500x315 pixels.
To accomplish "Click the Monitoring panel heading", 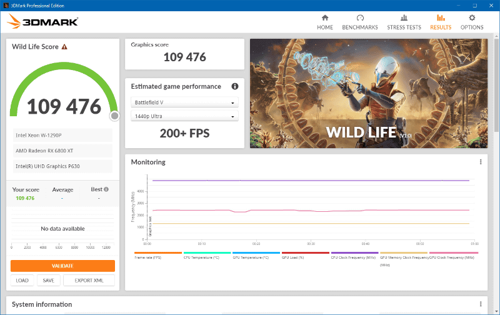I will [148, 162].
